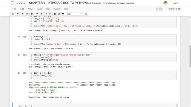Restart kernel and rerun the notebook
The height and width of the screenshot is (107, 191).
click(63, 14)
